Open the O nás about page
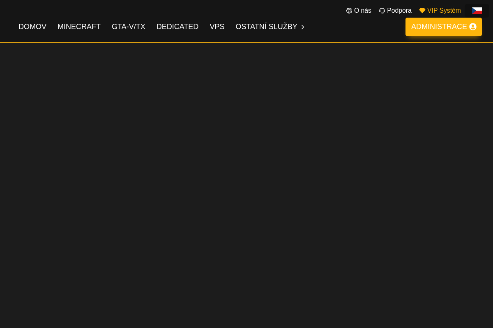 click(362, 10)
